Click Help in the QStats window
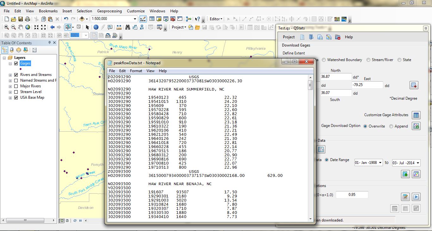432x231 pixels. coord(349,37)
